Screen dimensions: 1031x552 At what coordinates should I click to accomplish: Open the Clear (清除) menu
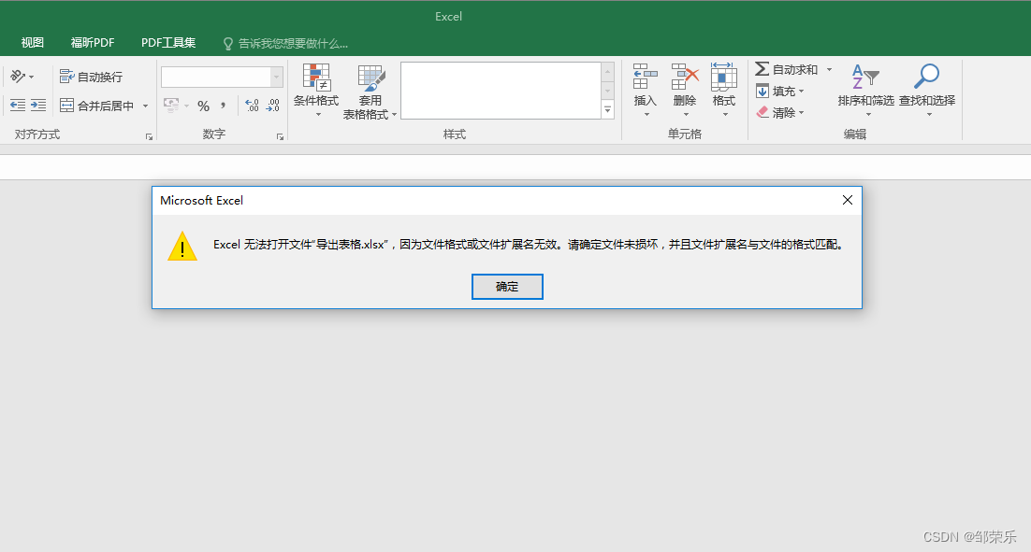coord(780,112)
